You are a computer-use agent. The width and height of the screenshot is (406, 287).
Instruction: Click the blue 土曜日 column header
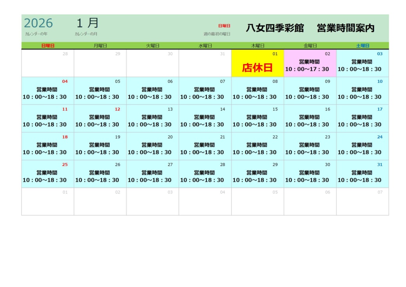(x=362, y=46)
